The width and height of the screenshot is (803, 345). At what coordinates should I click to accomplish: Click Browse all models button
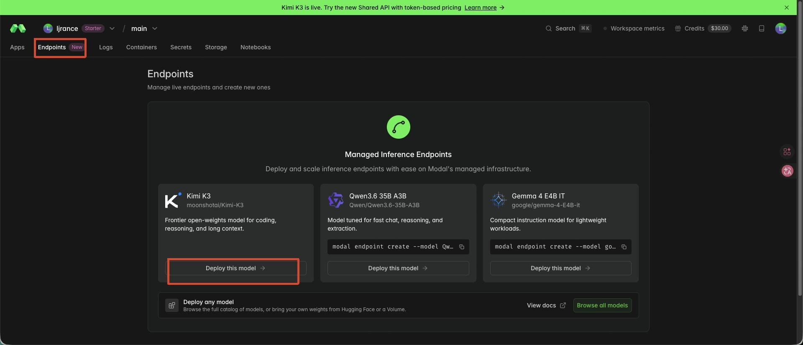(x=602, y=305)
